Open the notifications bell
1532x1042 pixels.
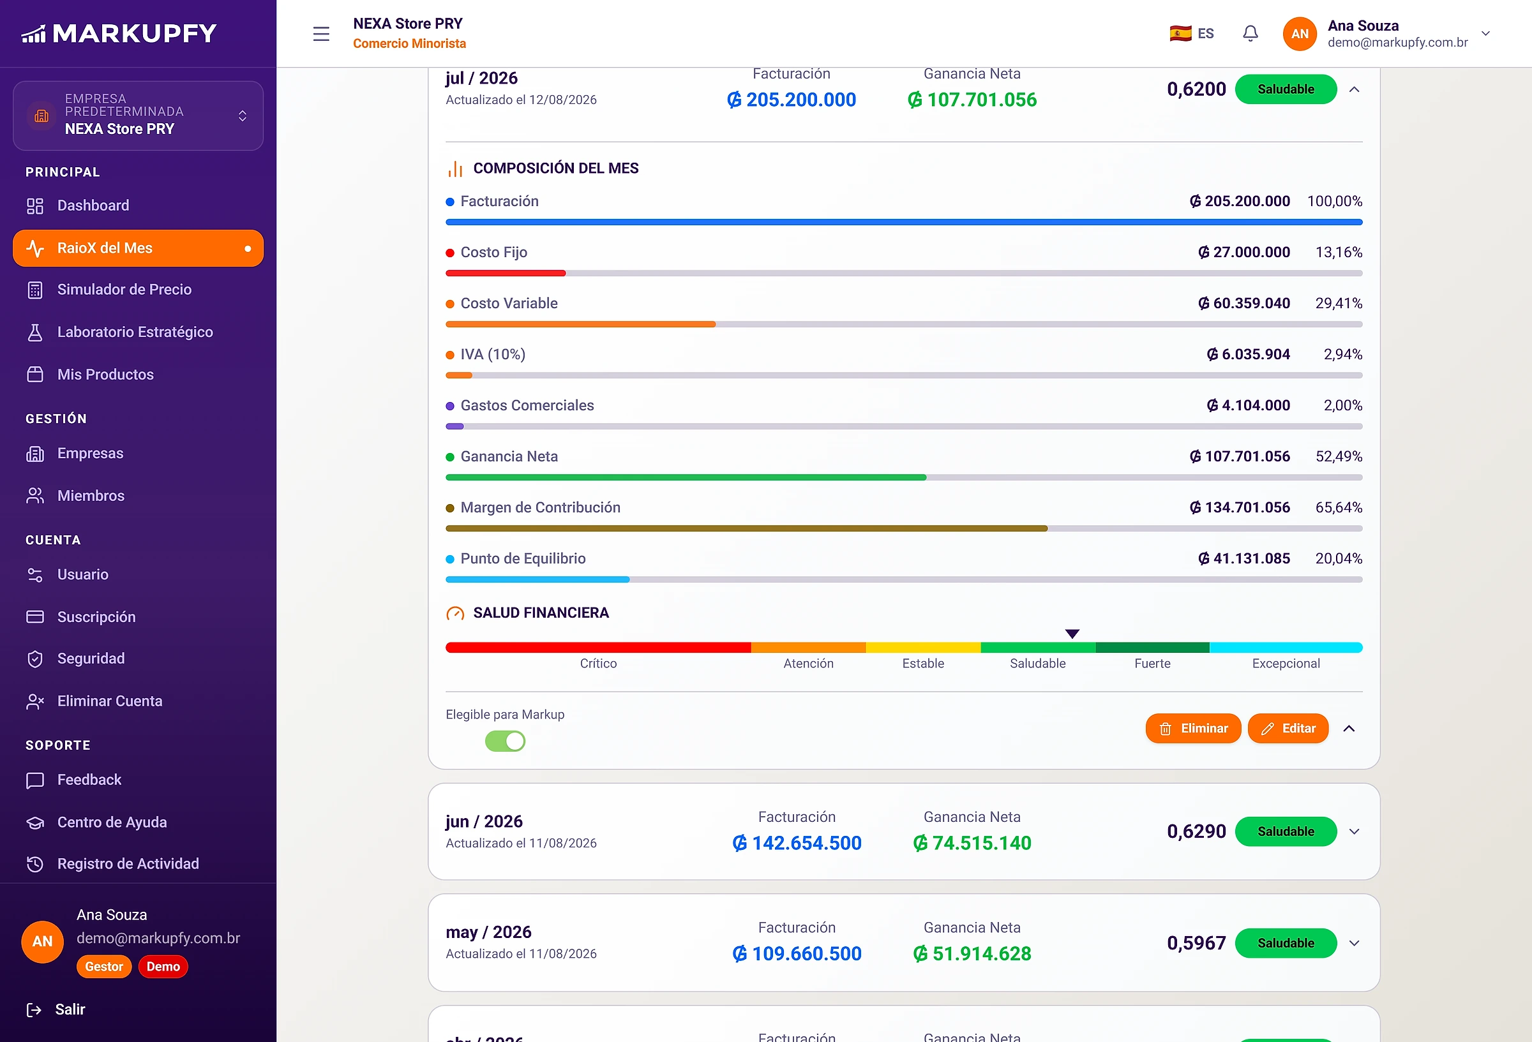click(x=1250, y=34)
